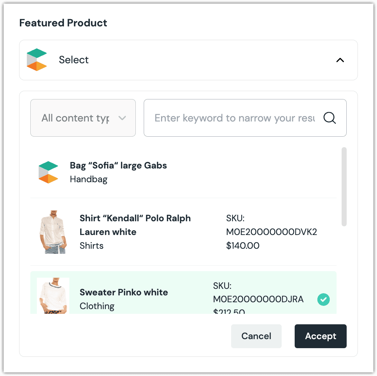This screenshot has width=377, height=376.
Task: Click the cube icon next to Select
Action: point(36,60)
